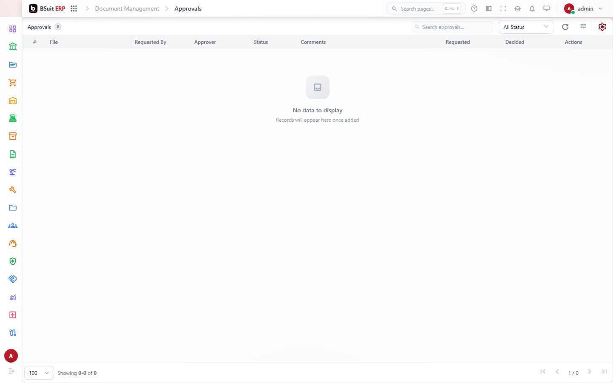Open the workflow route sidebar icon
The image size is (613, 383).
click(x=13, y=333)
